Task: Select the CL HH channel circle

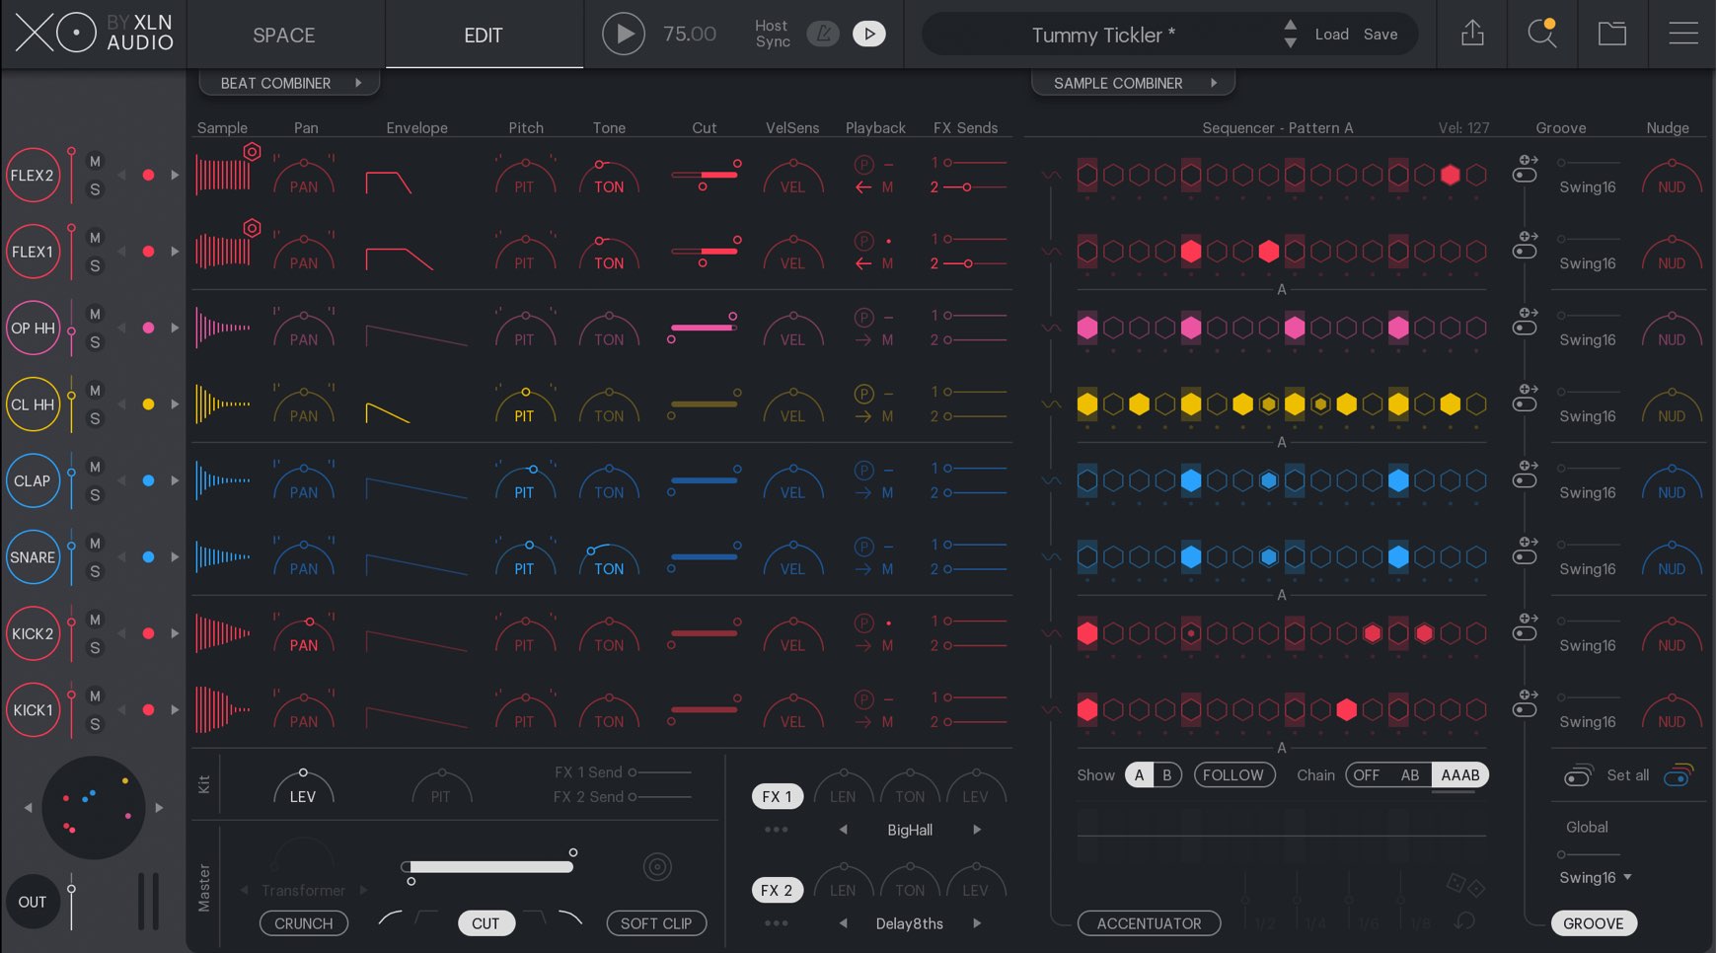Action: 33,404
